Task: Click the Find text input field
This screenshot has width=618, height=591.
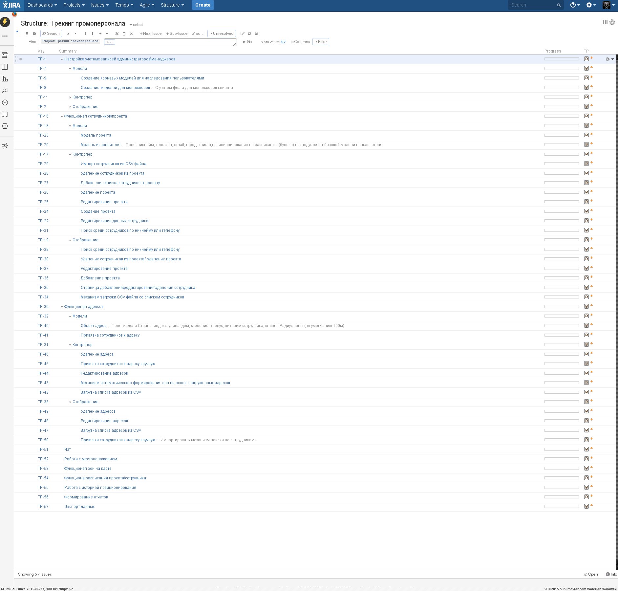Action: (x=174, y=42)
